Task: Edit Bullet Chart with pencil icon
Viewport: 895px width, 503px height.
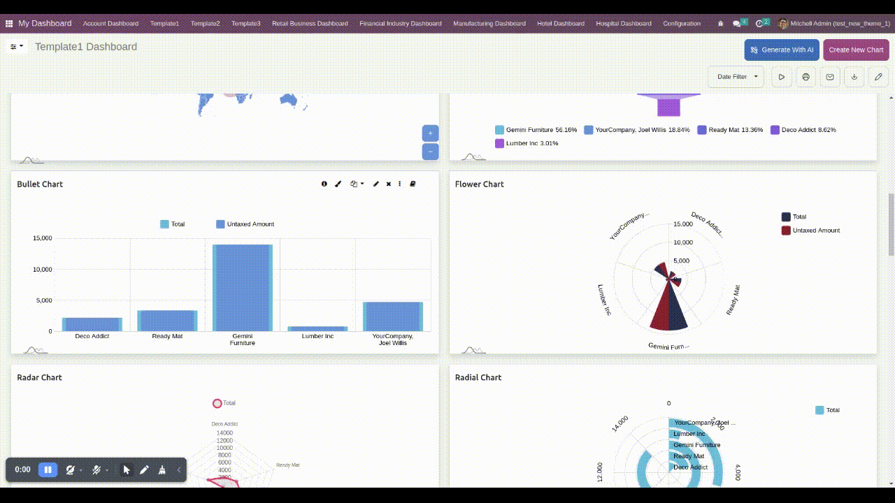Action: [376, 184]
